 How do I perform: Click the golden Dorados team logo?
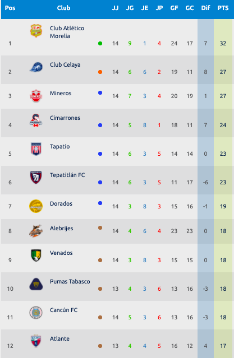click(x=36, y=206)
